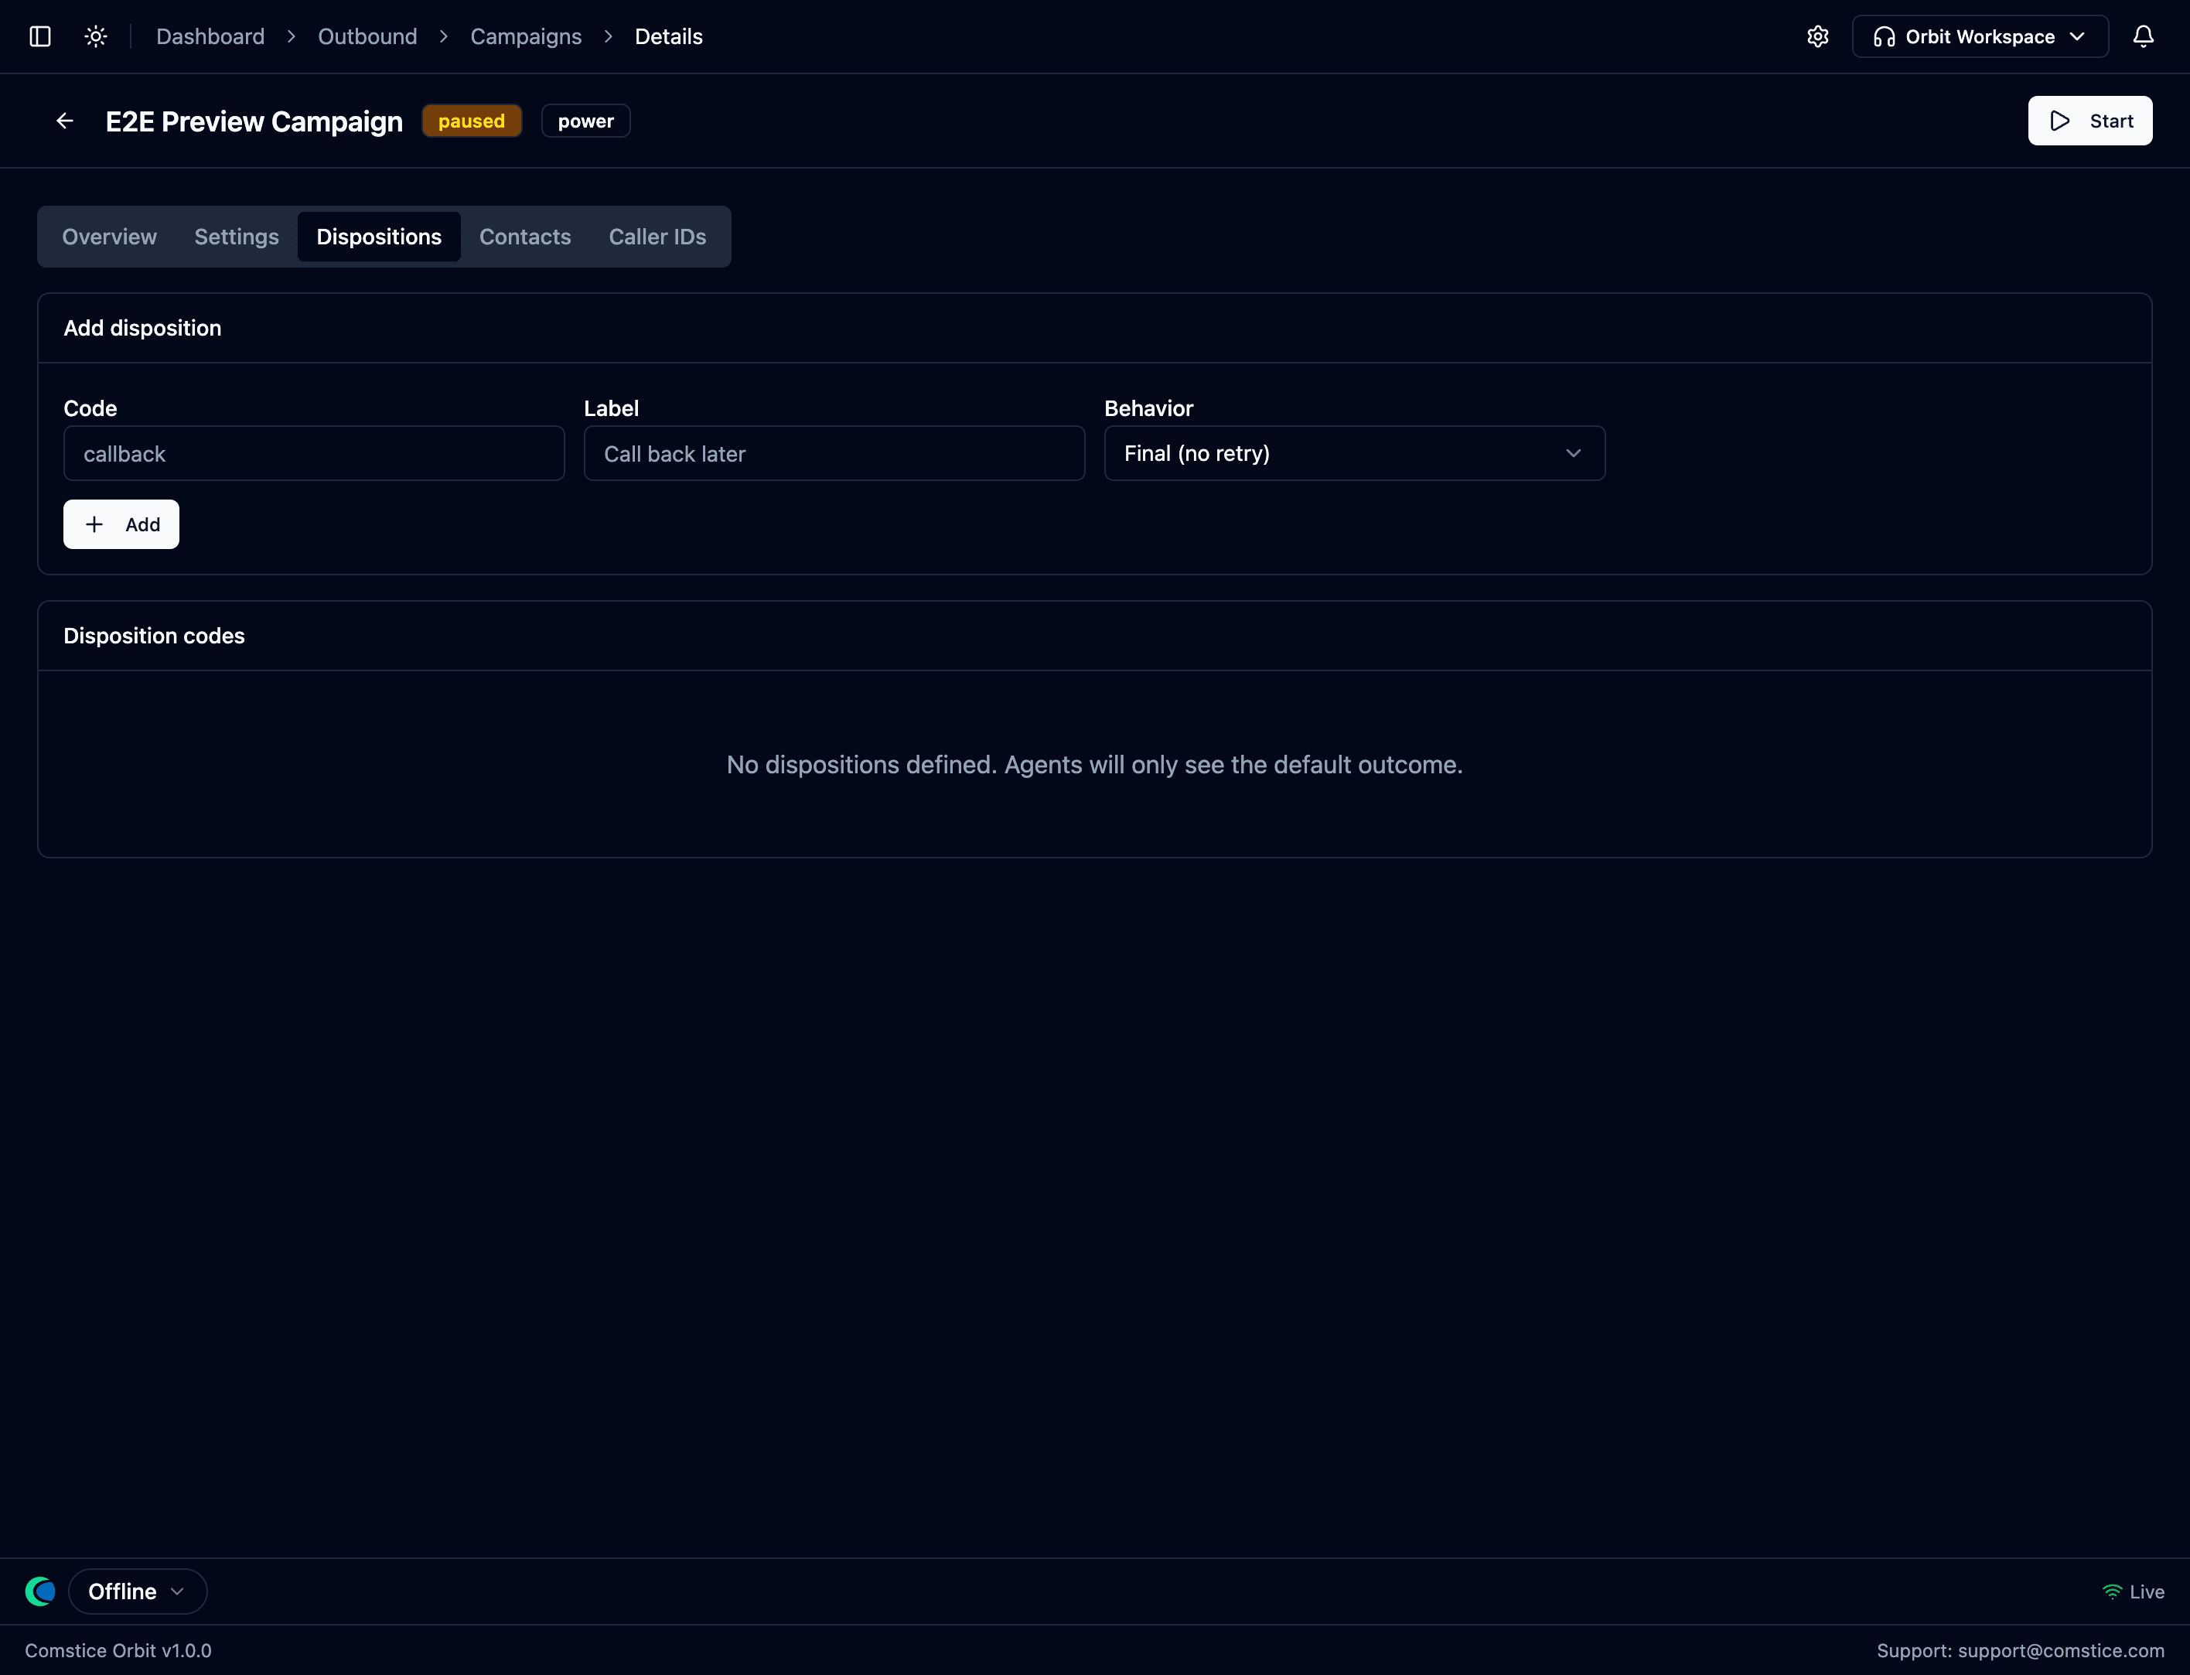Click the Add disposition heading
The image size is (2190, 1675).
[x=142, y=328]
